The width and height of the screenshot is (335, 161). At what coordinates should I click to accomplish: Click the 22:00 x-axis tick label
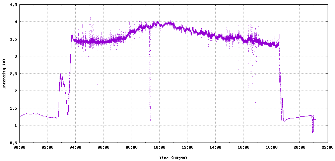pos(328,147)
